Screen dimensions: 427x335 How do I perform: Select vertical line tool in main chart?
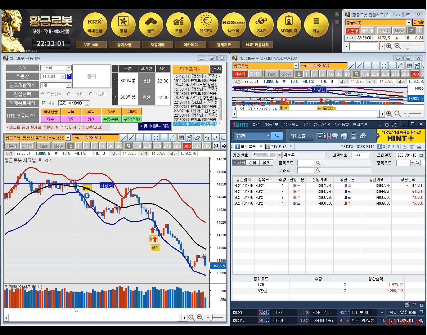coord(148,138)
